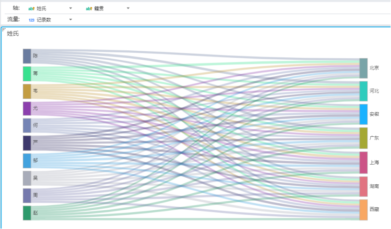Click the abc type icon beside 姓氏
Screen dimensions: 391x229
pyautogui.click(x=32, y=9)
